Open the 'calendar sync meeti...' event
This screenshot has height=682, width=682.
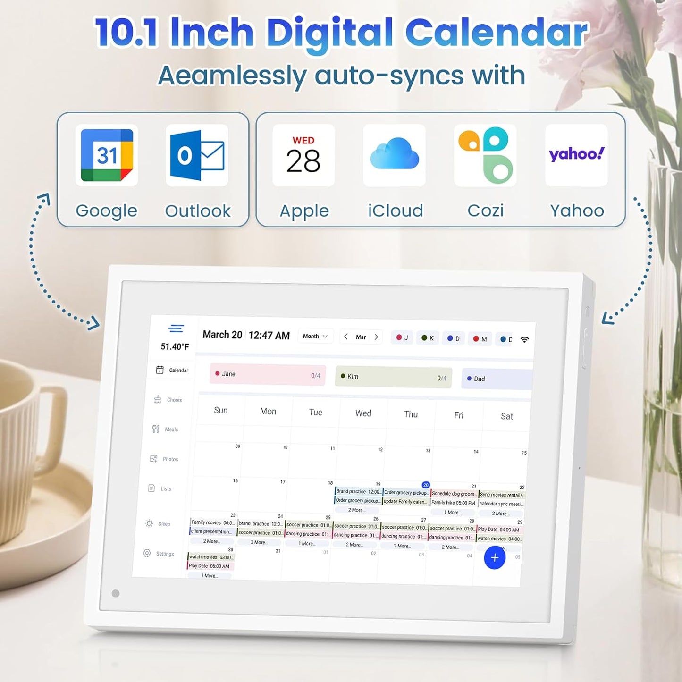coord(501,504)
